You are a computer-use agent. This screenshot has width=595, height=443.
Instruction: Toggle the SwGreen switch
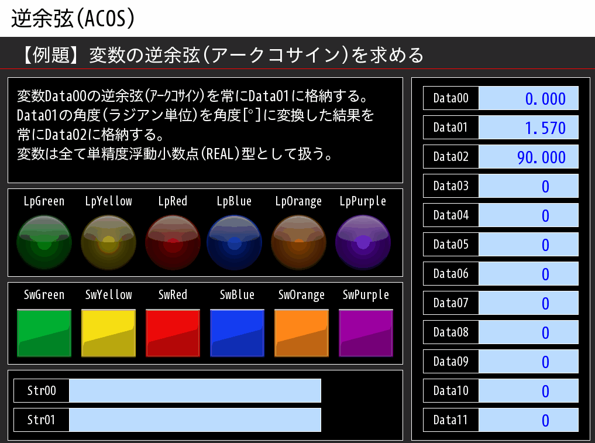(44, 333)
